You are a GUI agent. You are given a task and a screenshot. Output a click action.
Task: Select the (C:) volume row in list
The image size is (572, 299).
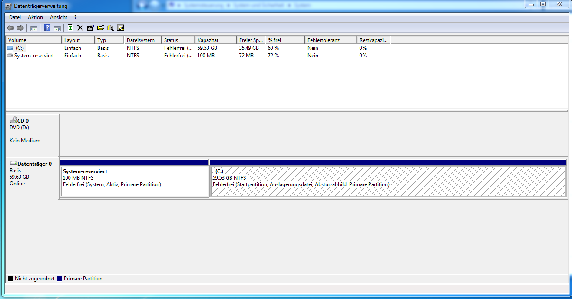20,48
